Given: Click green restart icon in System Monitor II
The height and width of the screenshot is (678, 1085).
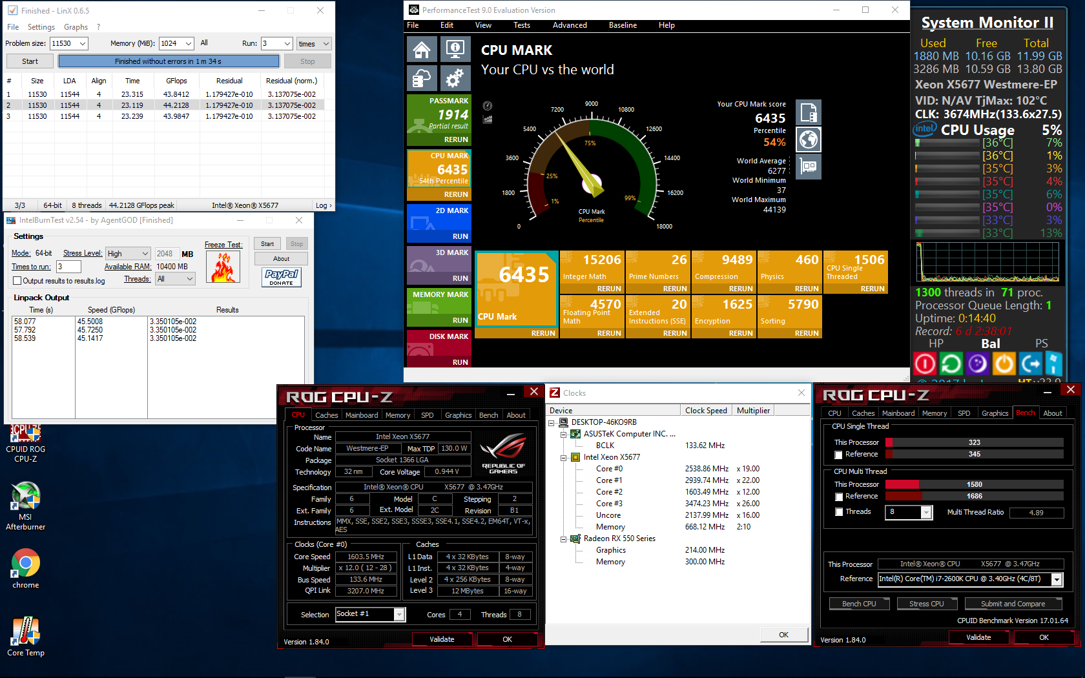Looking at the screenshot, I should (x=951, y=364).
